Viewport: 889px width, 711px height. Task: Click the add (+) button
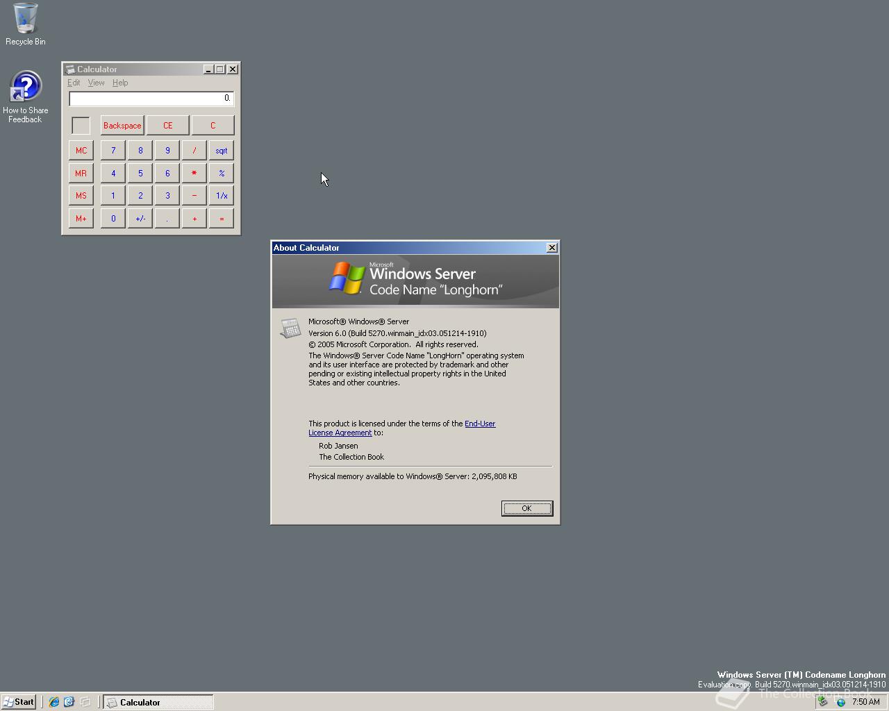coord(194,219)
